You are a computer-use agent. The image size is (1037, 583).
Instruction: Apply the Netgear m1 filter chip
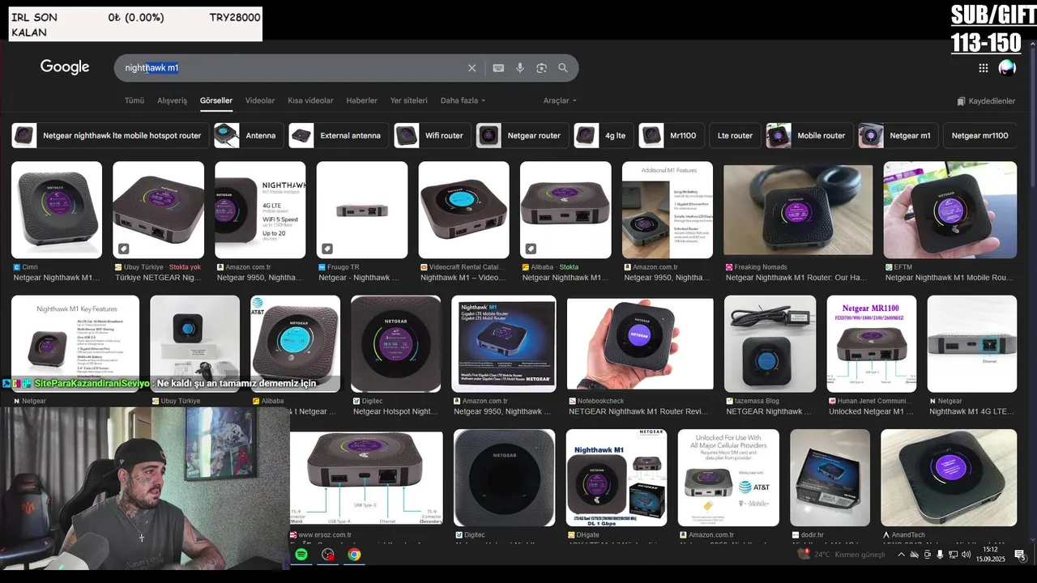click(x=898, y=135)
